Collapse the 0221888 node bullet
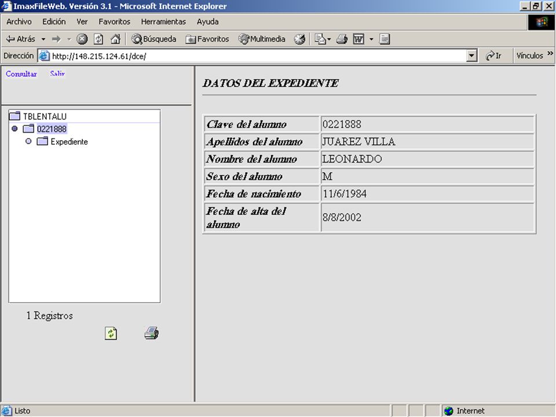This screenshot has width=556, height=417. click(x=14, y=129)
